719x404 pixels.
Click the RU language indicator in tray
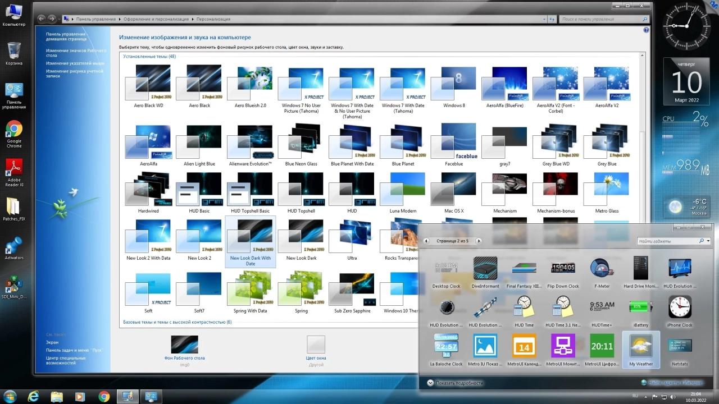pyautogui.click(x=635, y=396)
